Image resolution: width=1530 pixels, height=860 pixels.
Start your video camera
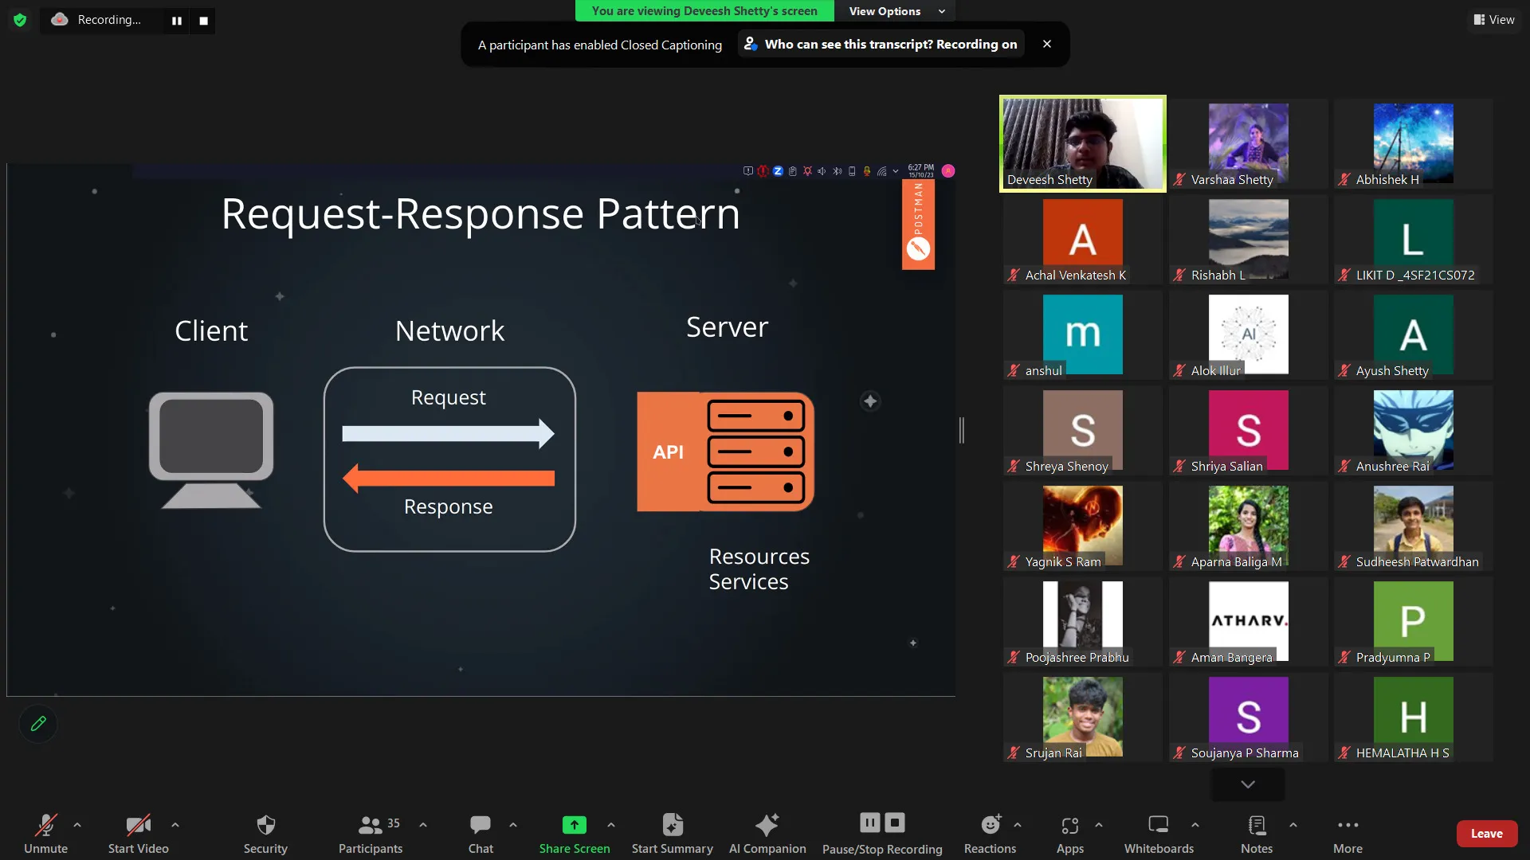137,833
